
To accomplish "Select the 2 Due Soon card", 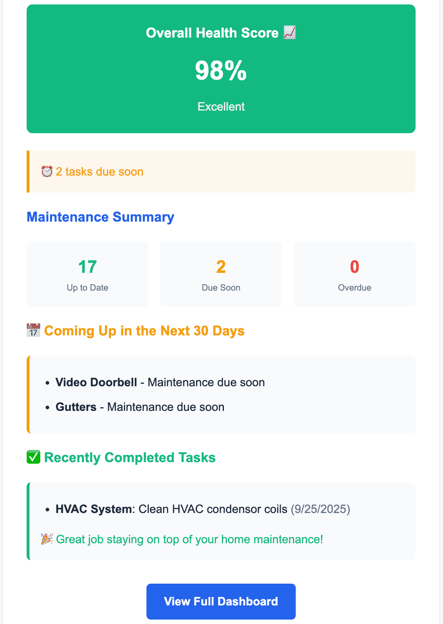I will 221,274.
